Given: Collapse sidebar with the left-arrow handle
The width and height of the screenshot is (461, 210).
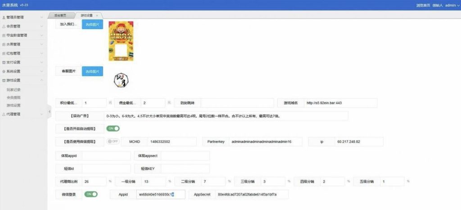Looking at the screenshot, I should tap(49, 112).
